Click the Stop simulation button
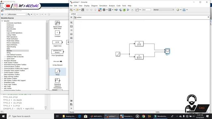This screenshot has height=119, width=212. [x=132, y=10]
